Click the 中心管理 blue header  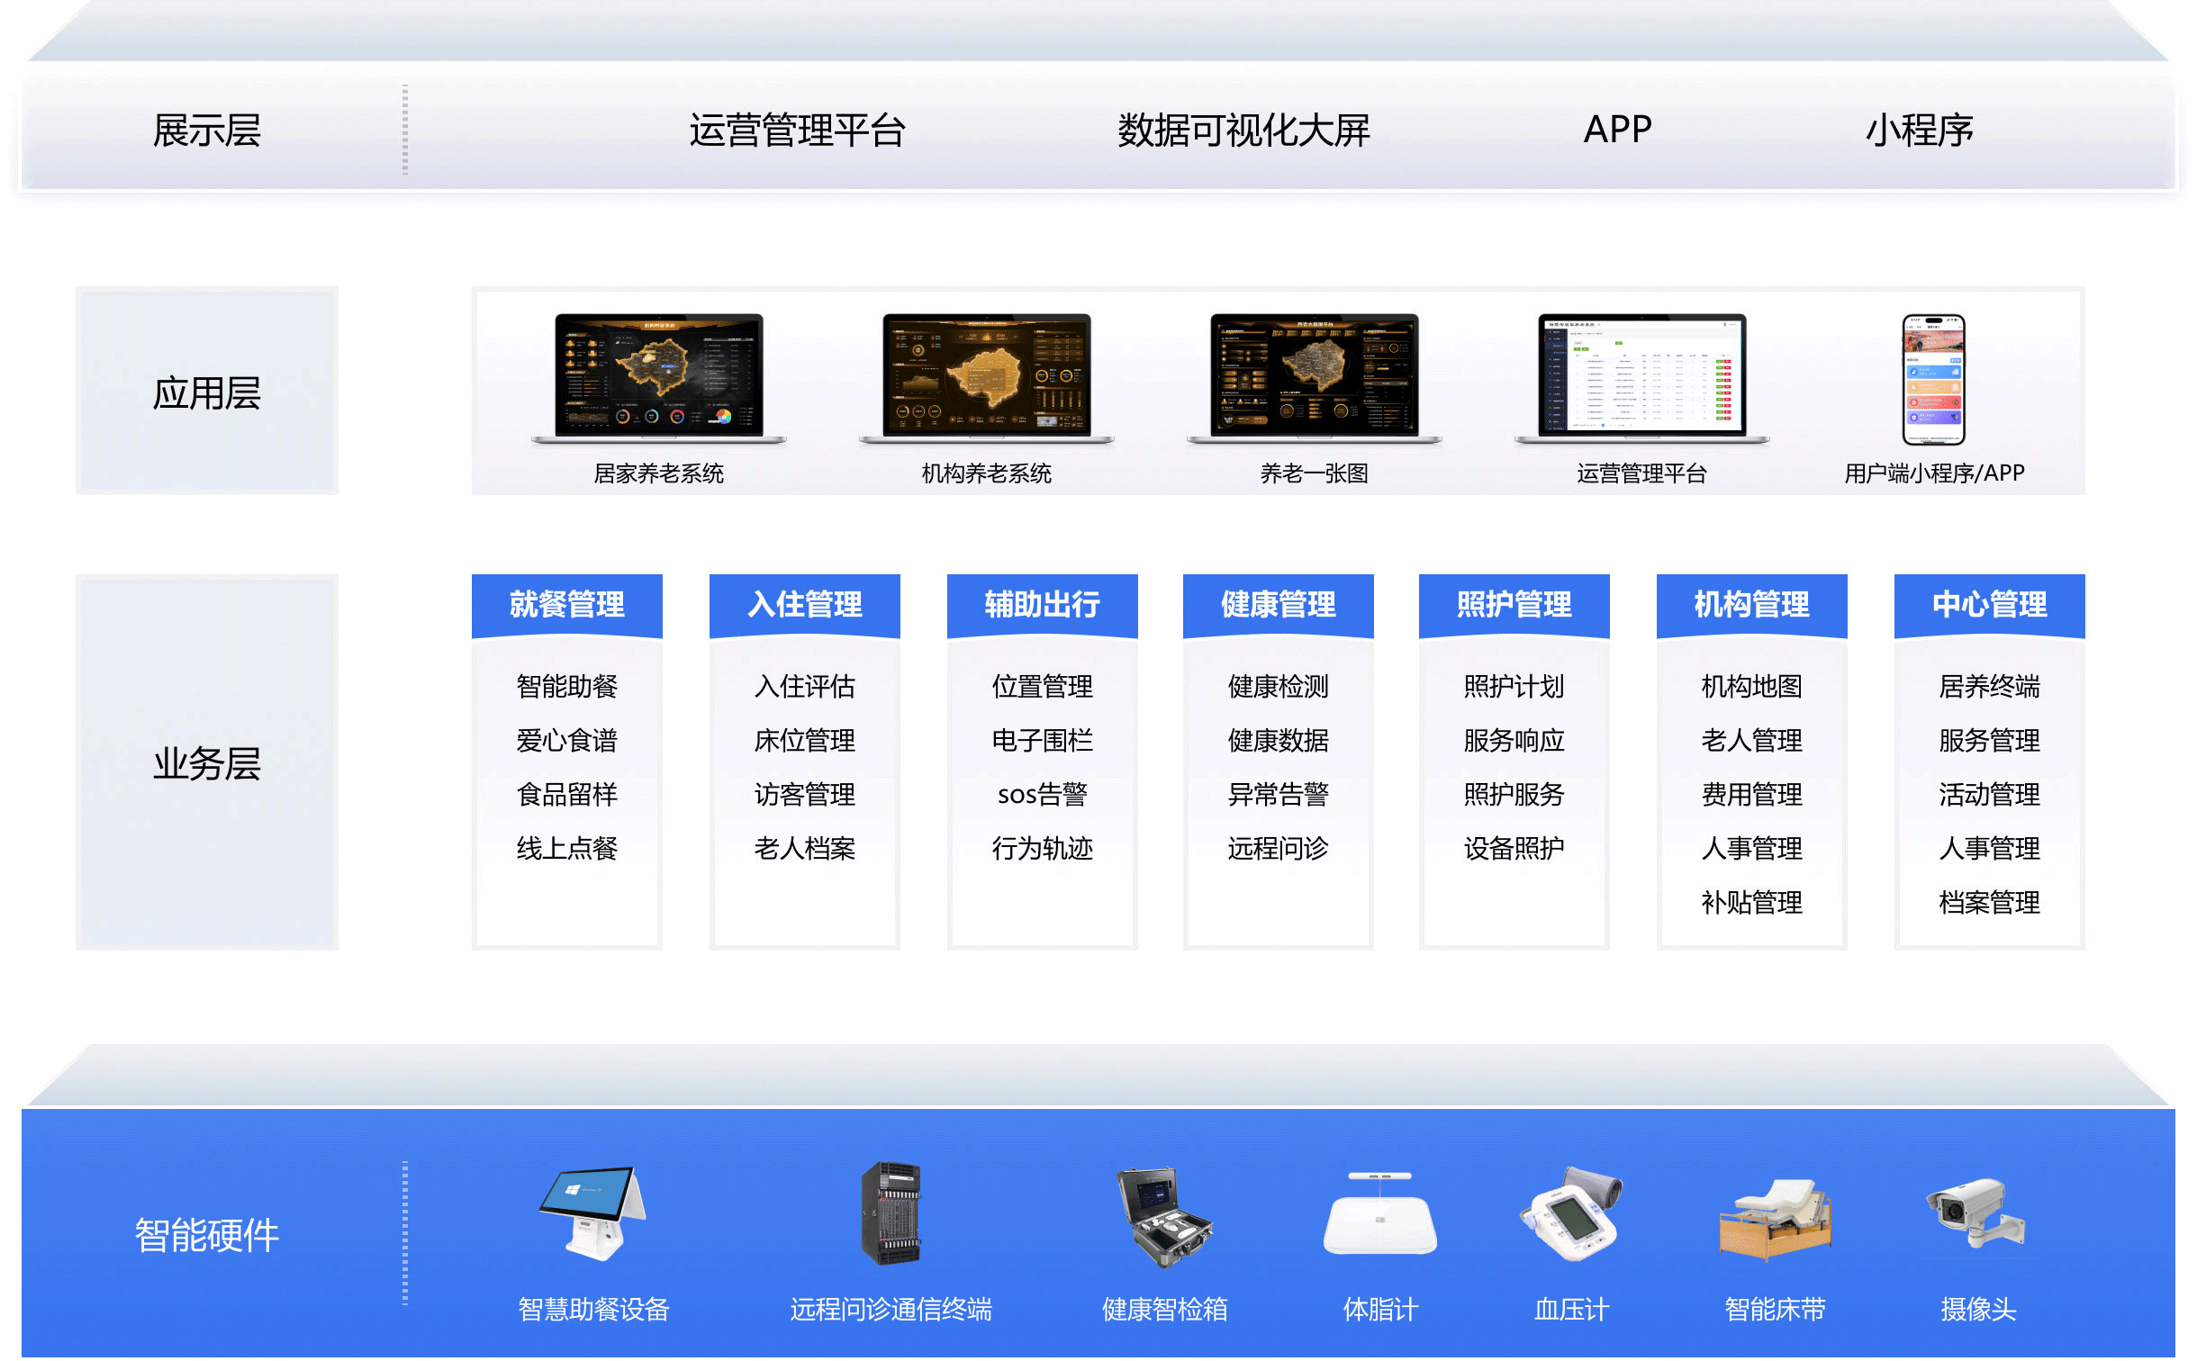point(1988,605)
